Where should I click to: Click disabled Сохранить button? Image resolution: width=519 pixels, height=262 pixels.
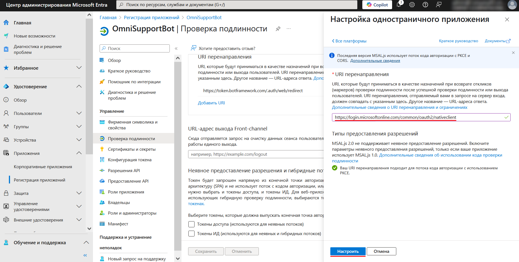(x=206, y=251)
